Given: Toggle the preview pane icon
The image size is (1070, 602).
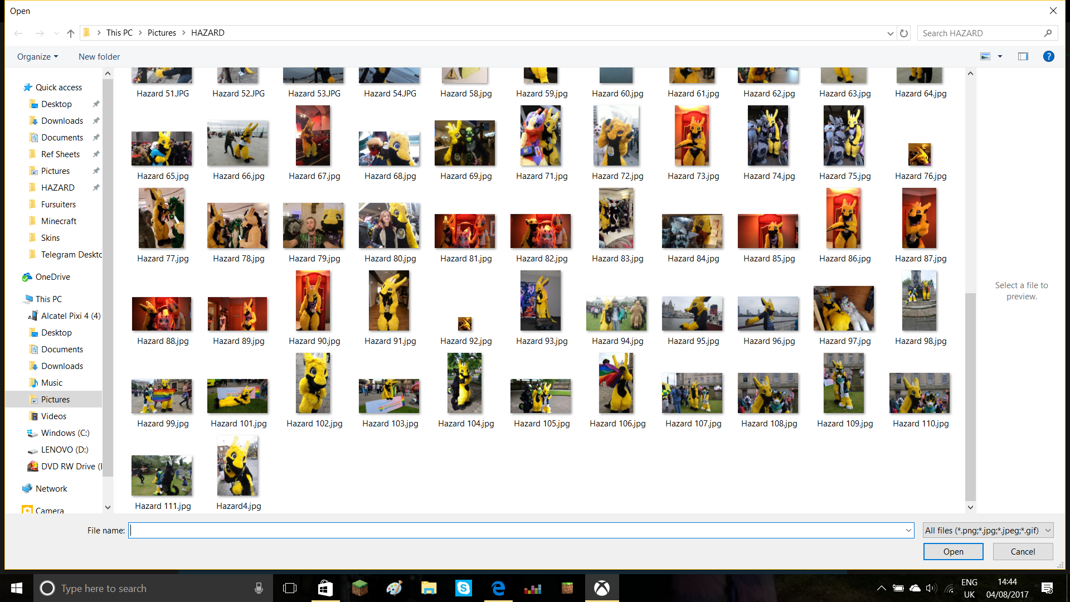Looking at the screenshot, I should [1023, 56].
